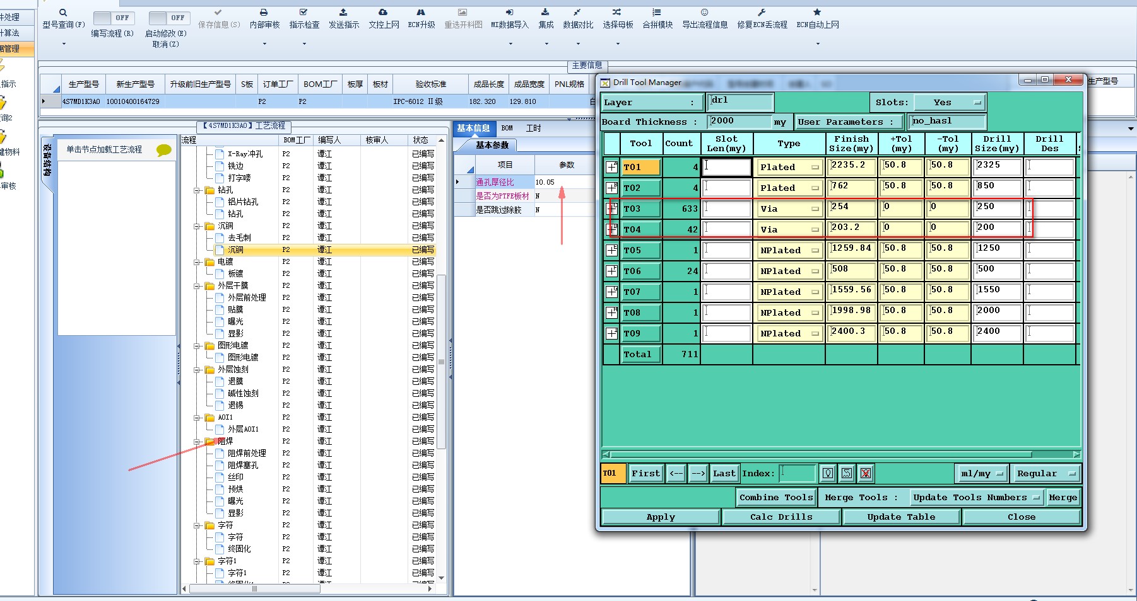Click the process tree vertical scrollbar
Image resolution: width=1137 pixels, height=601 pixels.
[442, 362]
